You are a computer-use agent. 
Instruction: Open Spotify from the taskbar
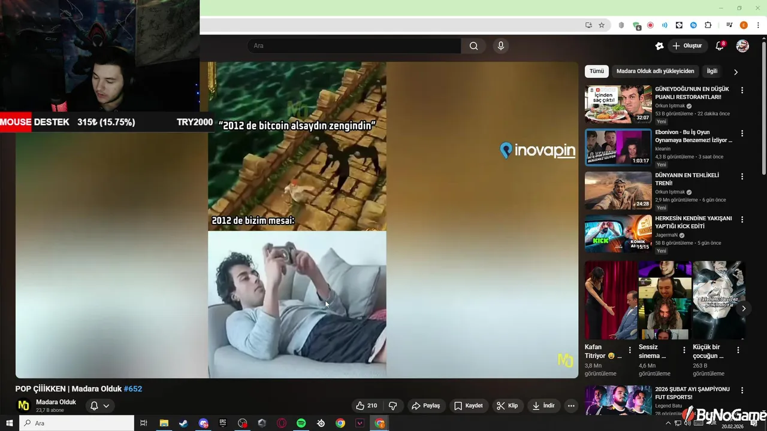(301, 423)
